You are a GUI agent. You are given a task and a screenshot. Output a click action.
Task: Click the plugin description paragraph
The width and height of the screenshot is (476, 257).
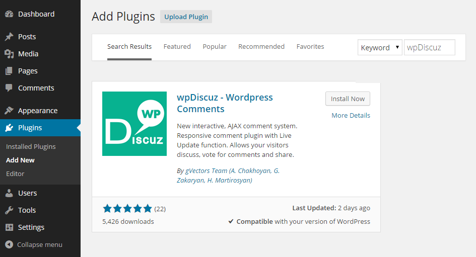point(237,140)
